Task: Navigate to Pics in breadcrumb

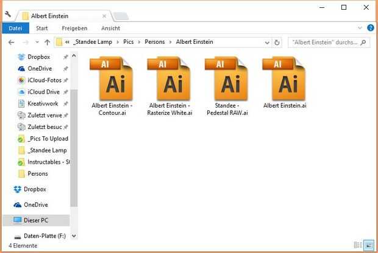Action: point(128,42)
